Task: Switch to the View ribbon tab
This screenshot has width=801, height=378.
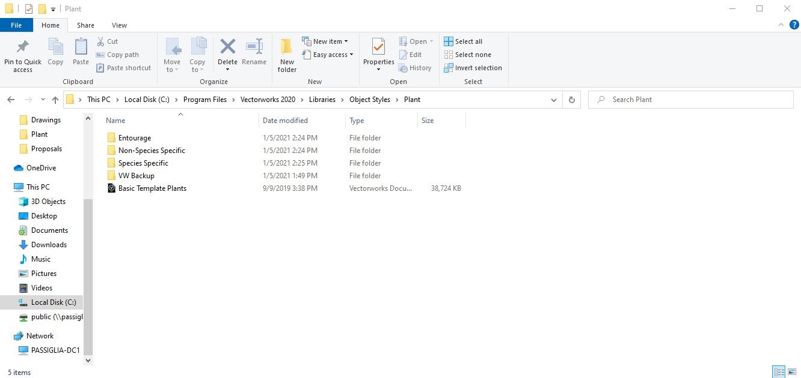Action: tap(119, 25)
